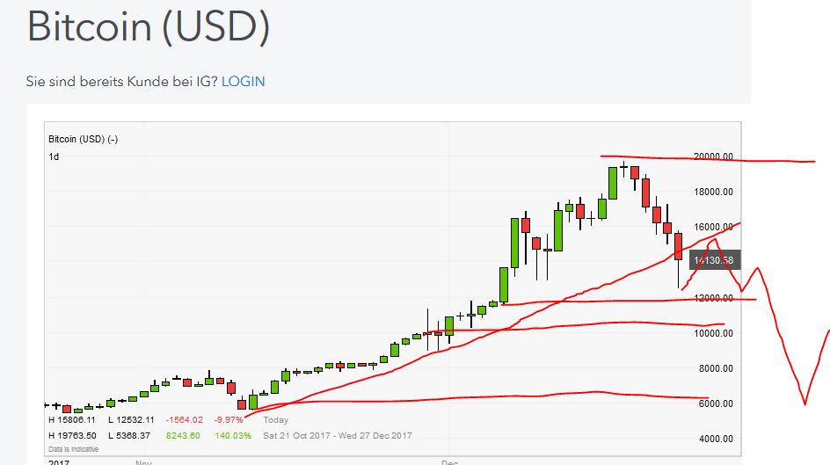The image size is (830, 465).
Task: Click the 8000.00 price axis label
Action: (x=715, y=368)
